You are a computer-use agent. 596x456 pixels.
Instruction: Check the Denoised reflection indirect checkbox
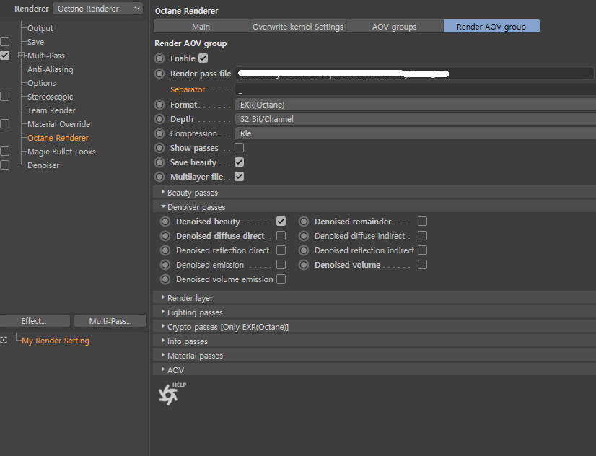422,250
